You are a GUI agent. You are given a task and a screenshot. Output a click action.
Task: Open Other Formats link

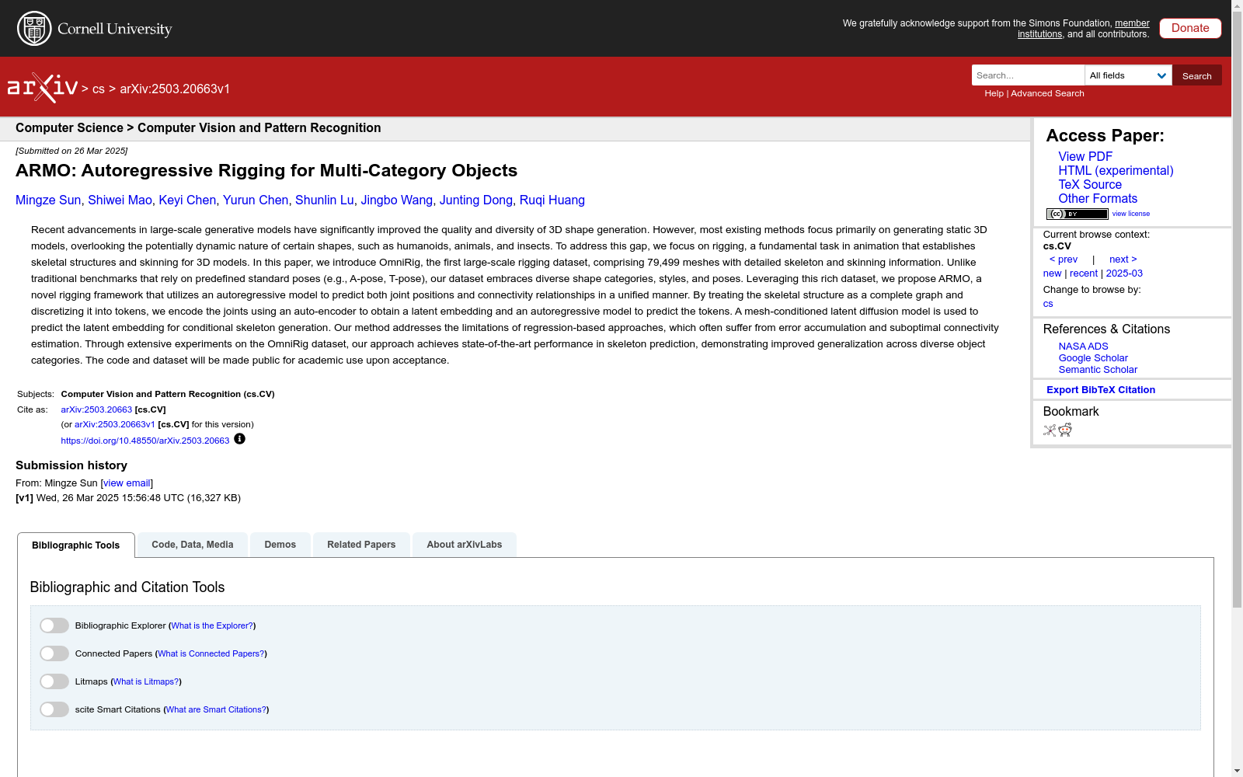click(x=1098, y=198)
